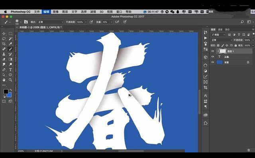Image resolution: width=255 pixels, height=158 pixels.
Task: Click the foreground black color swatch
Action: point(6,91)
